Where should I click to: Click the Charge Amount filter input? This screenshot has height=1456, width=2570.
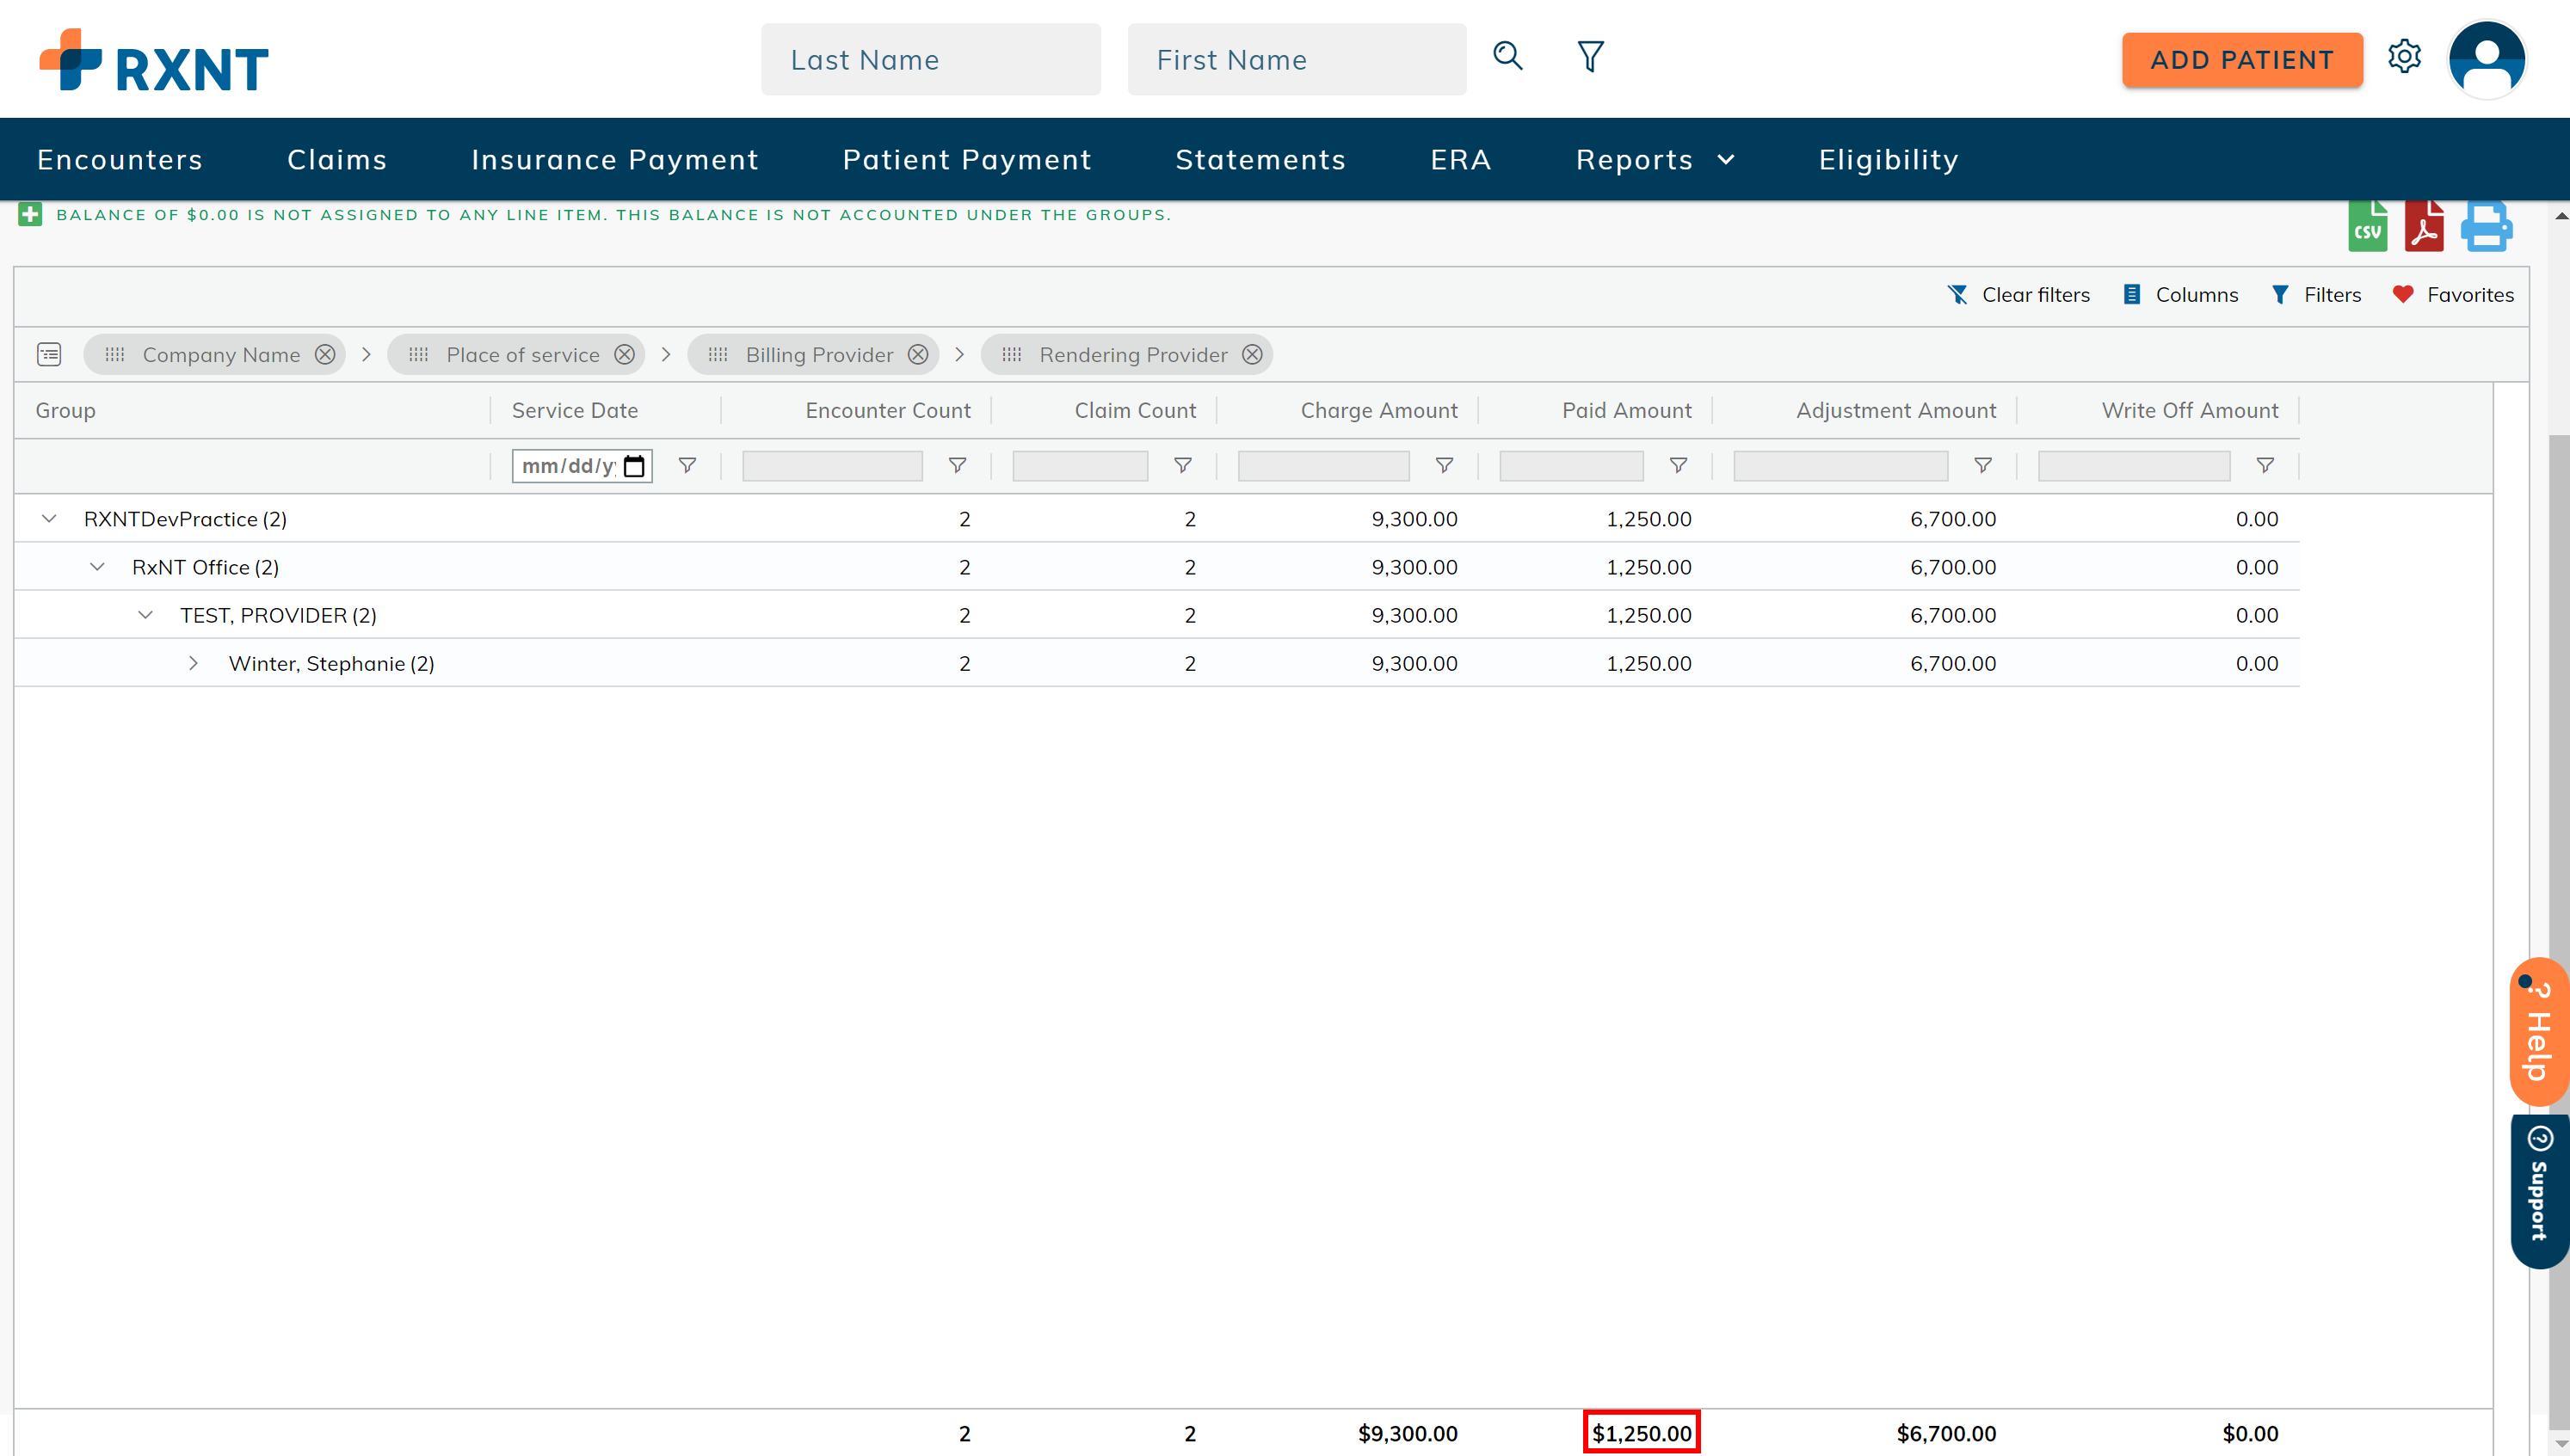click(1323, 466)
